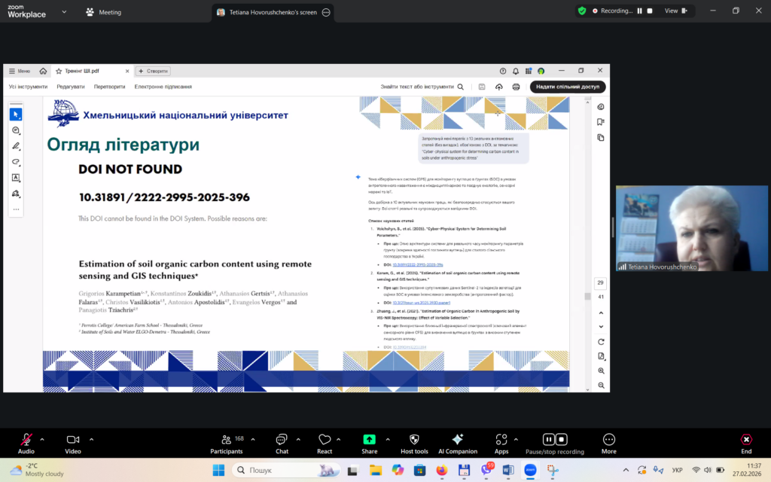Start sharing with green Share icon
The height and width of the screenshot is (482, 771).
(369, 440)
